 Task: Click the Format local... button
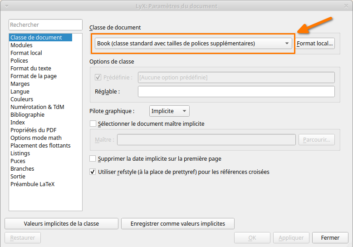coord(315,44)
